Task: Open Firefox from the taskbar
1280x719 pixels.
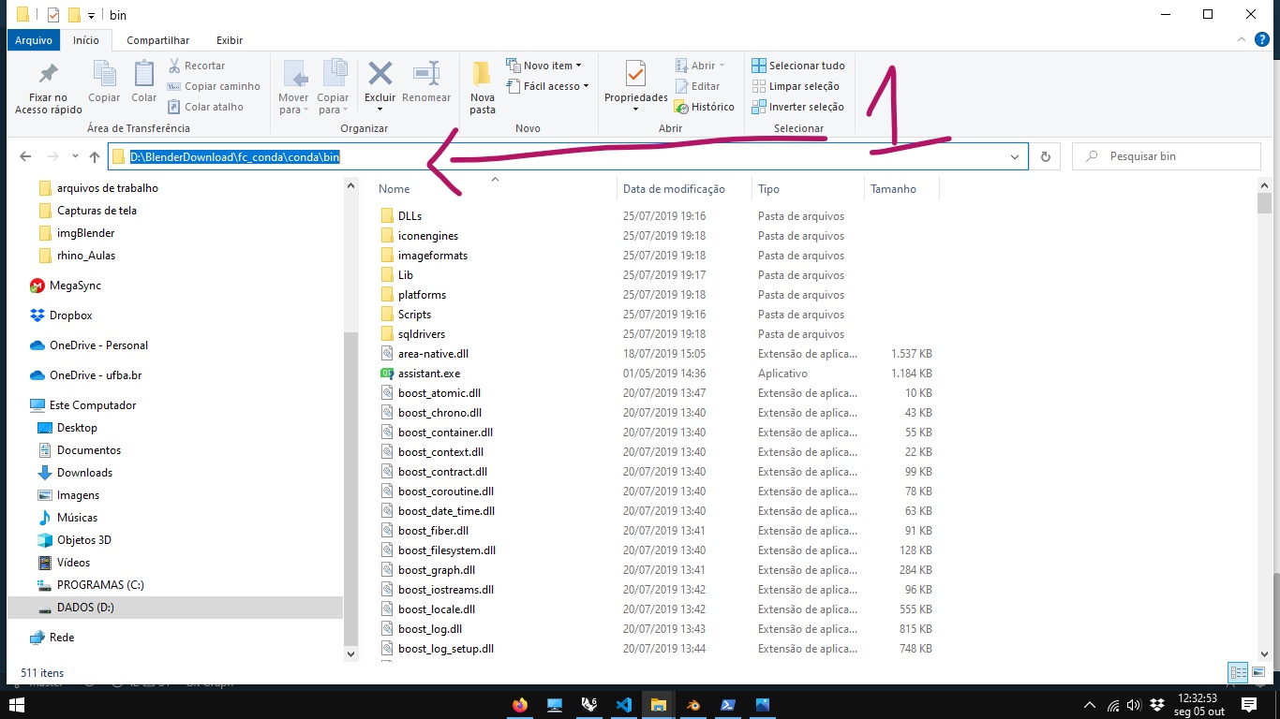Action: [x=520, y=705]
